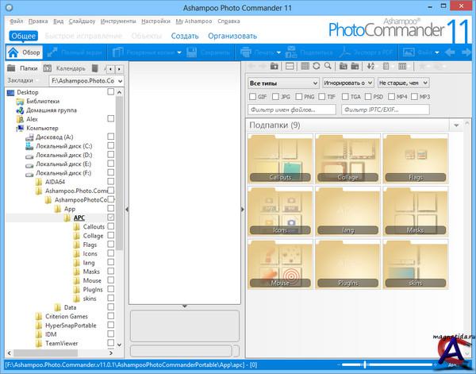Screen dimensions: 476x374
Task: Click the go up folder icon
Action: (x=274, y=65)
